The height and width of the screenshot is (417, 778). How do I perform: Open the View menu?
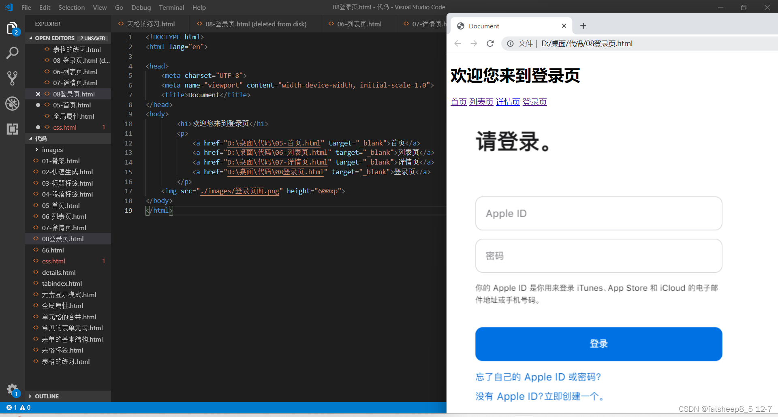click(x=100, y=7)
